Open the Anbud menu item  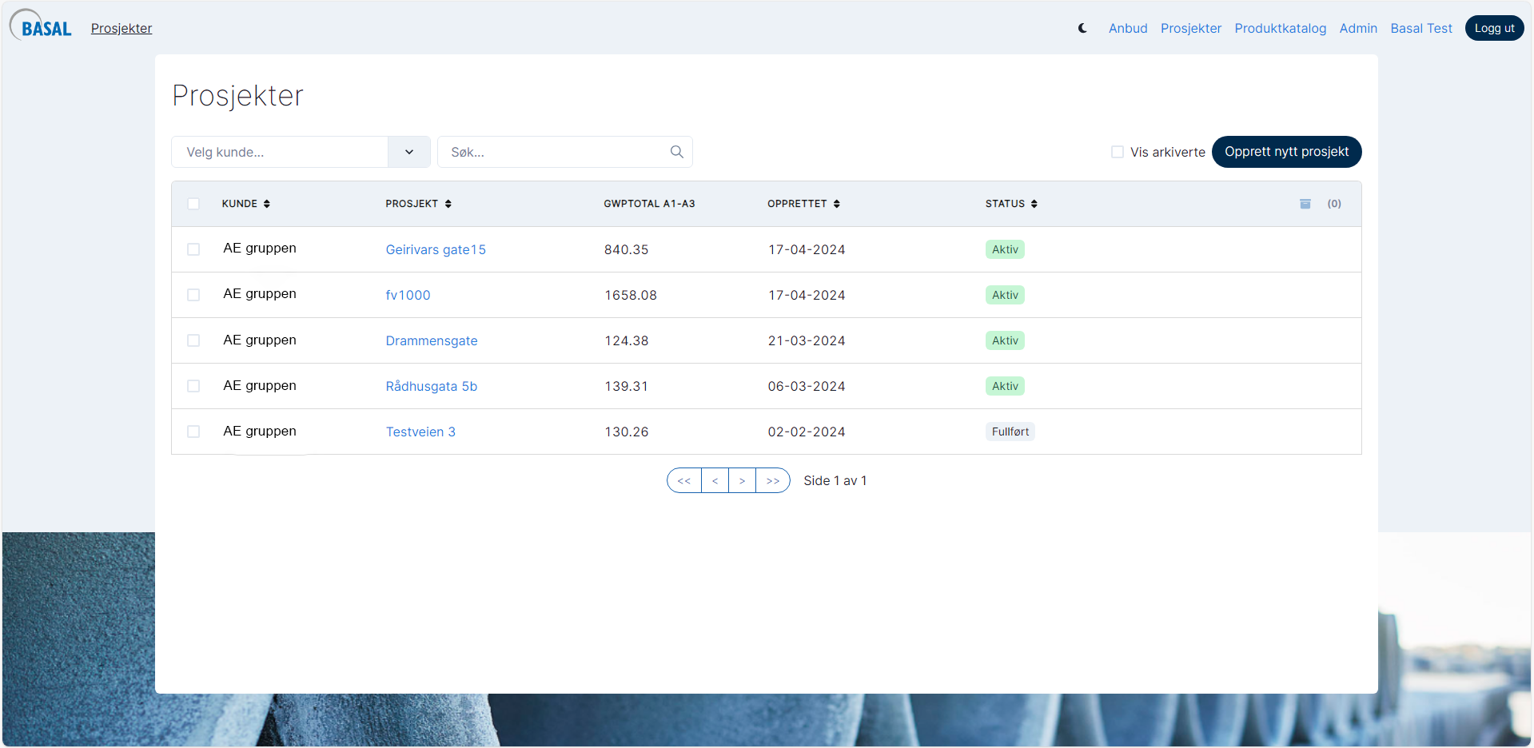(1127, 28)
